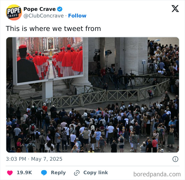Screen dimensions: 185x180
Task: View the 19.9K likes count
Action: click(24, 173)
